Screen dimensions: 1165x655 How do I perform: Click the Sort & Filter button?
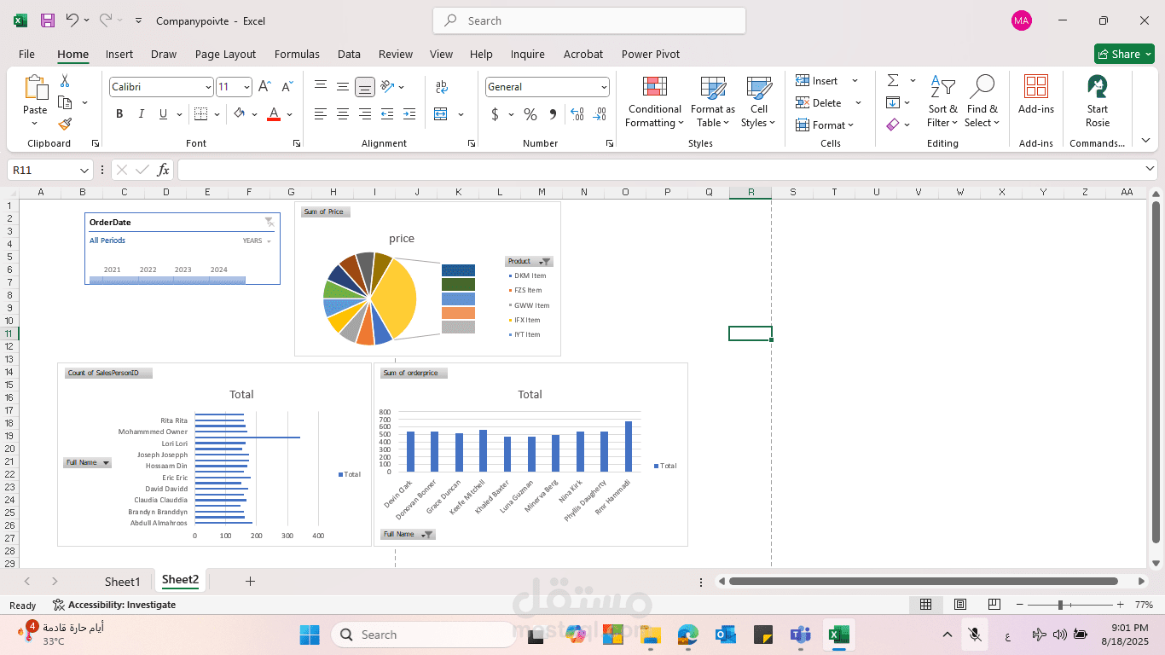coord(942,102)
